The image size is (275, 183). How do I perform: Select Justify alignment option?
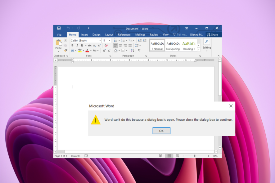click(130, 46)
